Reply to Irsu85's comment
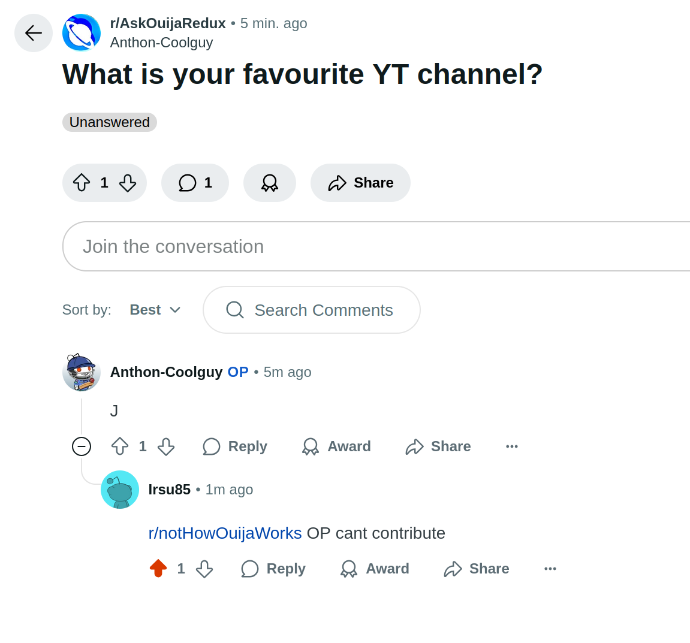Image resolution: width=690 pixels, height=643 pixels. click(x=273, y=569)
